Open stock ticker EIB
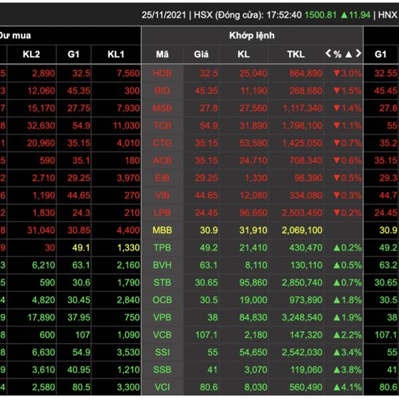Screen dimensions: 399x399 click(162, 178)
